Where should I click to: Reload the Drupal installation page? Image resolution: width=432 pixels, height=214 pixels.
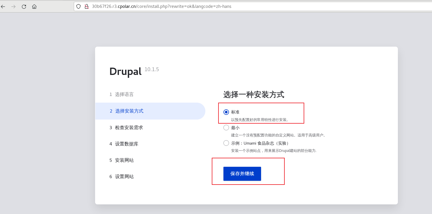tap(24, 6)
